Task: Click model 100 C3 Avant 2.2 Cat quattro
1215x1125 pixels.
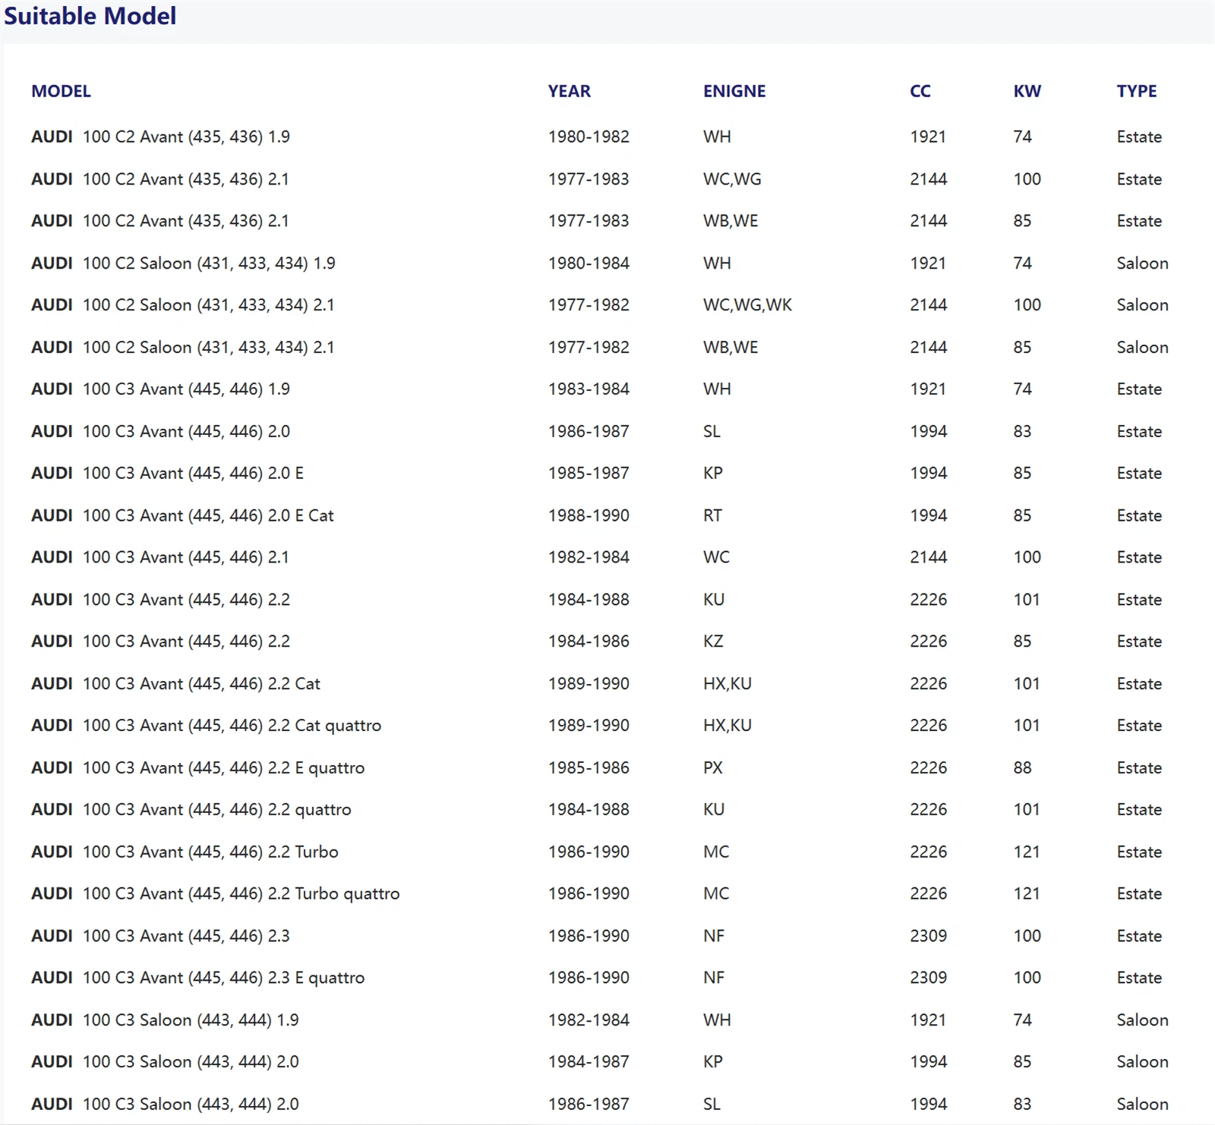Action: pos(232,726)
